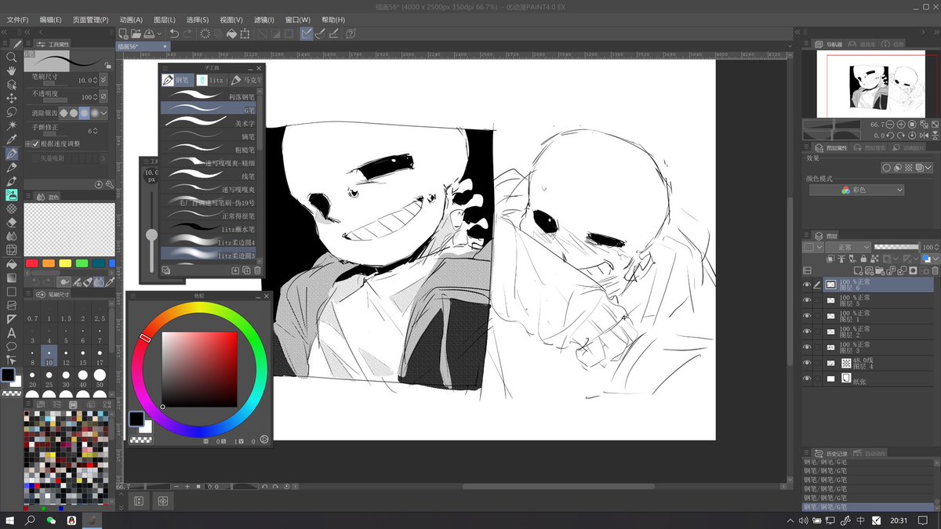The width and height of the screenshot is (941, 529).
Task: Select the Auto select magic wand tool
Action: (x=11, y=125)
